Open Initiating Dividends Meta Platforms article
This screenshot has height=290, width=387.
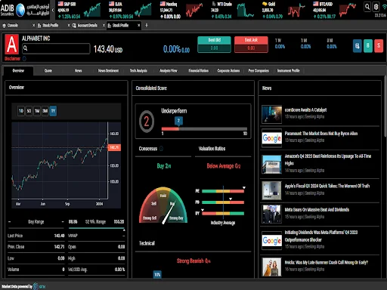coord(321,236)
